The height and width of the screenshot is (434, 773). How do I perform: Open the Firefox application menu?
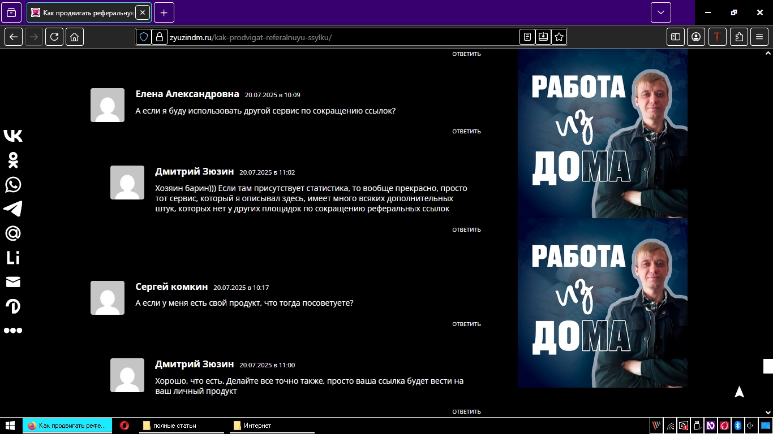click(x=760, y=37)
